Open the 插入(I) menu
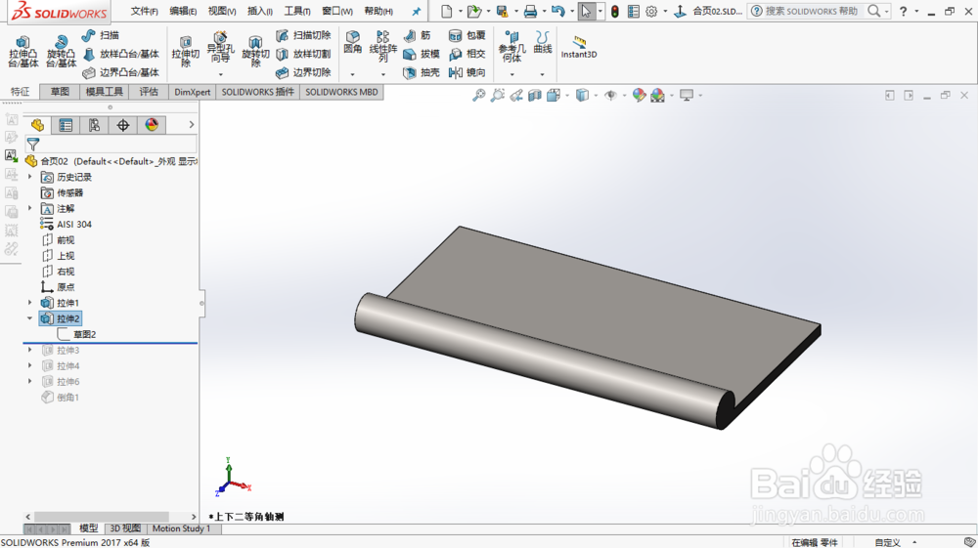The image size is (978, 548). click(260, 11)
